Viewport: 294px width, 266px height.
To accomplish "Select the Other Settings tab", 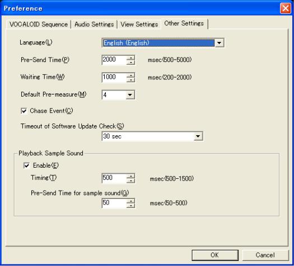I will pyautogui.click(x=184, y=23).
